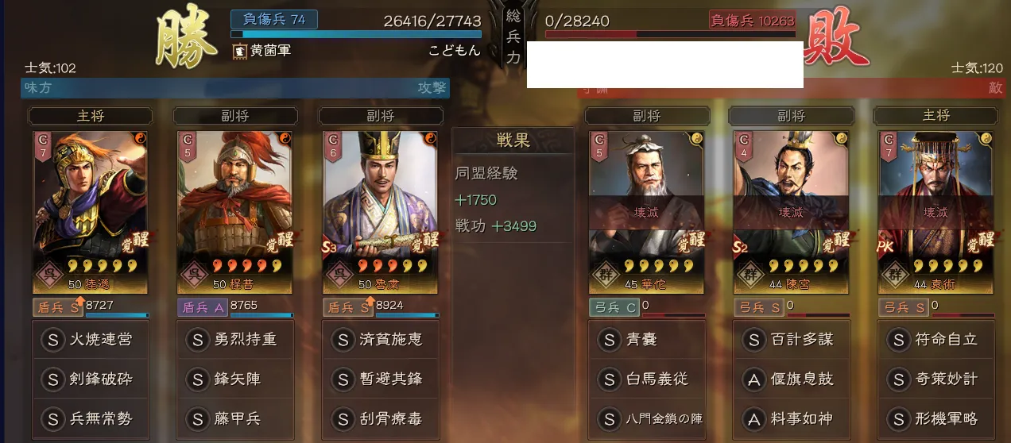This screenshot has width=1011, height=443.
Task: Open 陳宮's portrait card
Action: coord(791,211)
